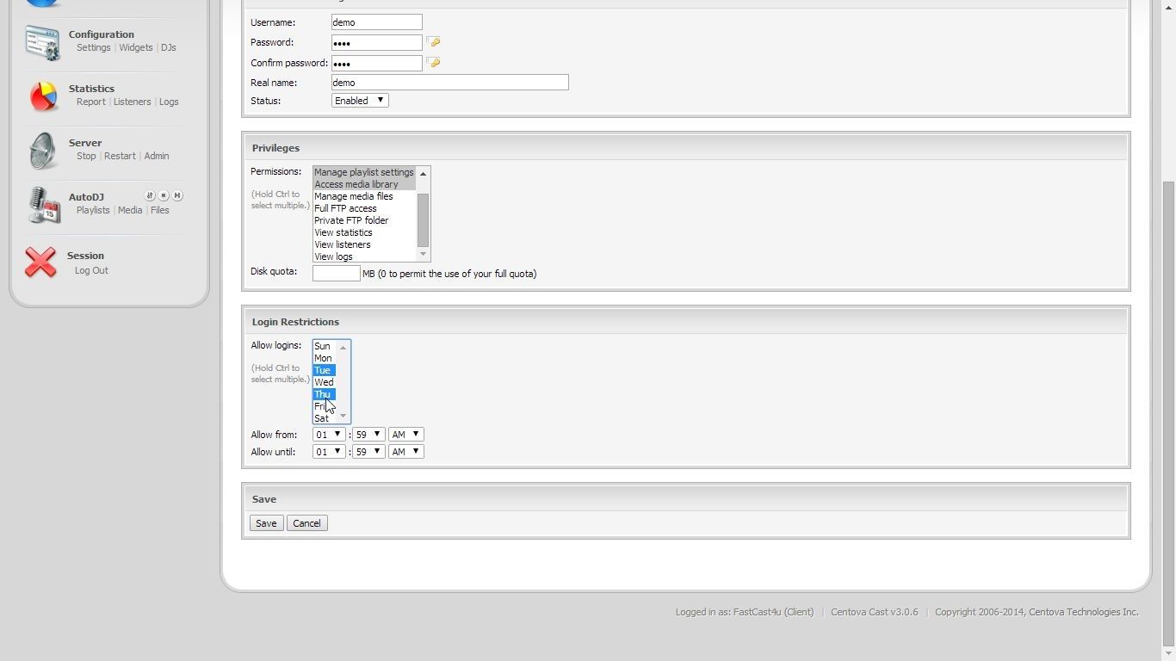Click the Username input field

[x=377, y=22]
